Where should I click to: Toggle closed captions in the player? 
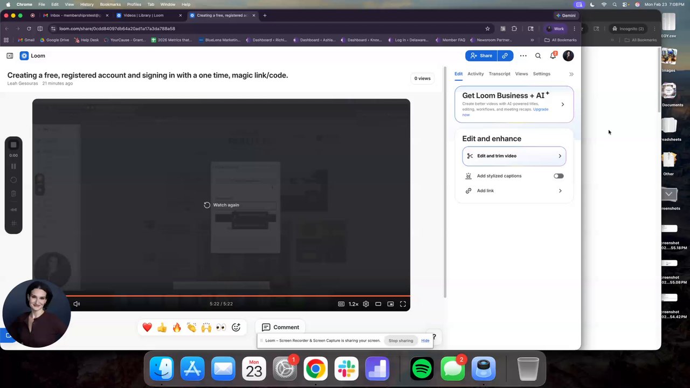point(341,304)
